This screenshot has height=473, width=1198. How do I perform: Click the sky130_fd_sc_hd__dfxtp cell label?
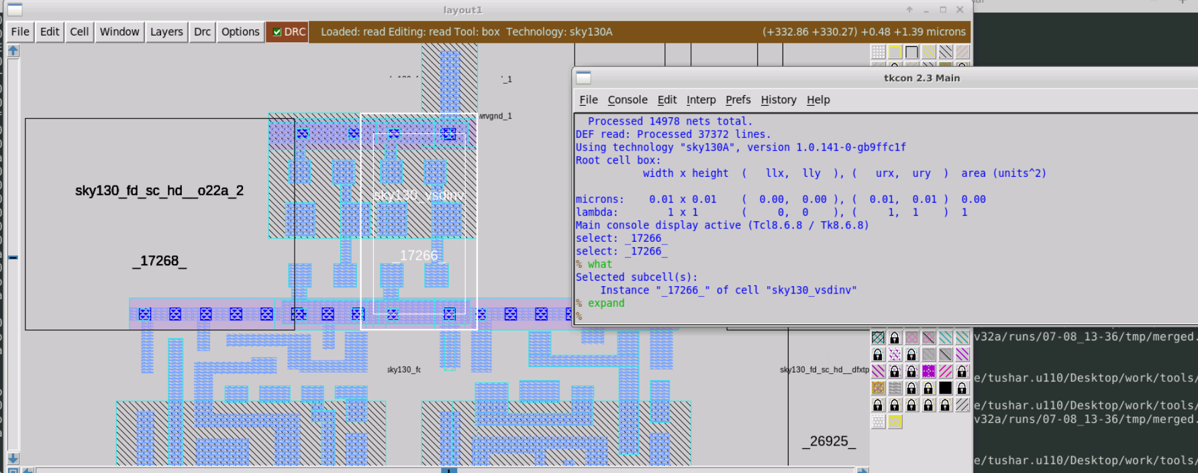click(824, 369)
